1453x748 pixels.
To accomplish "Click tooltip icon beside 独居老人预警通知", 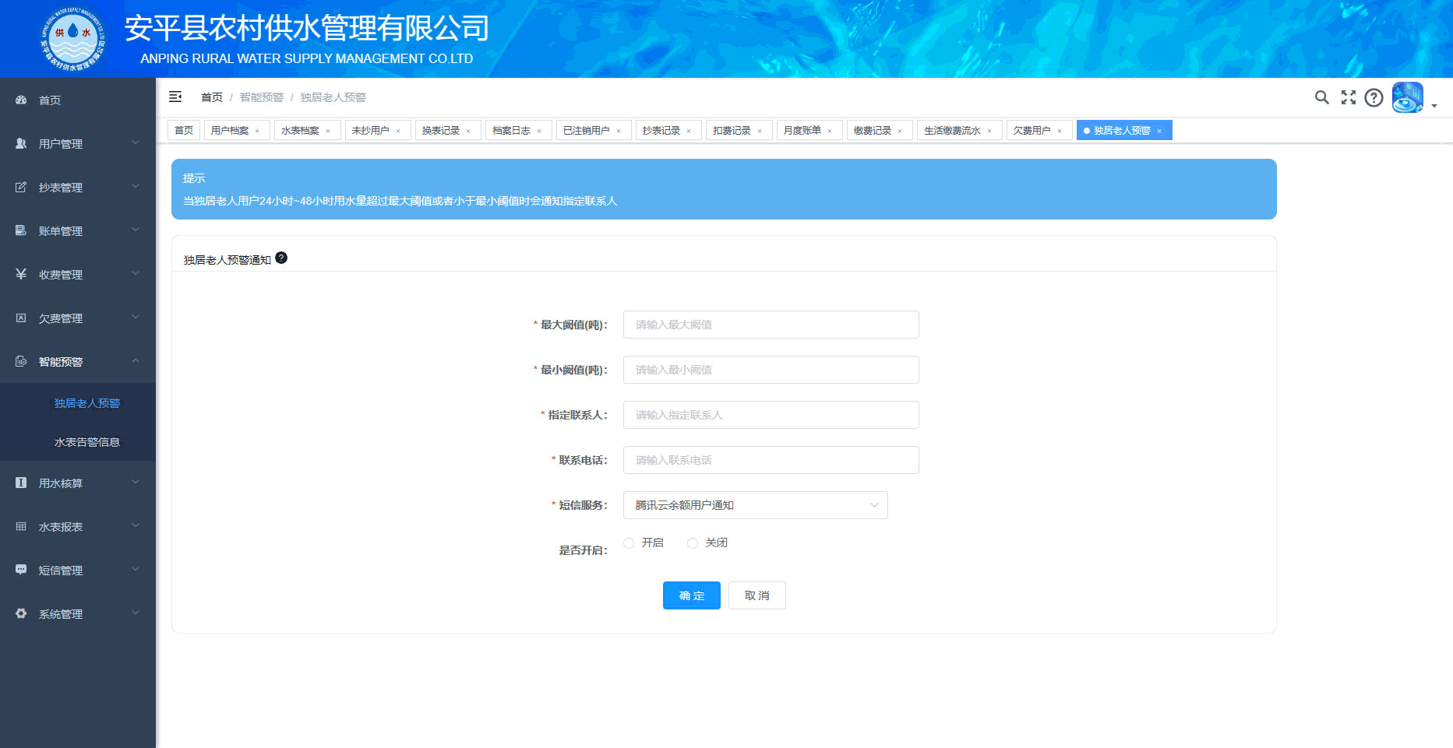I will tap(281, 258).
